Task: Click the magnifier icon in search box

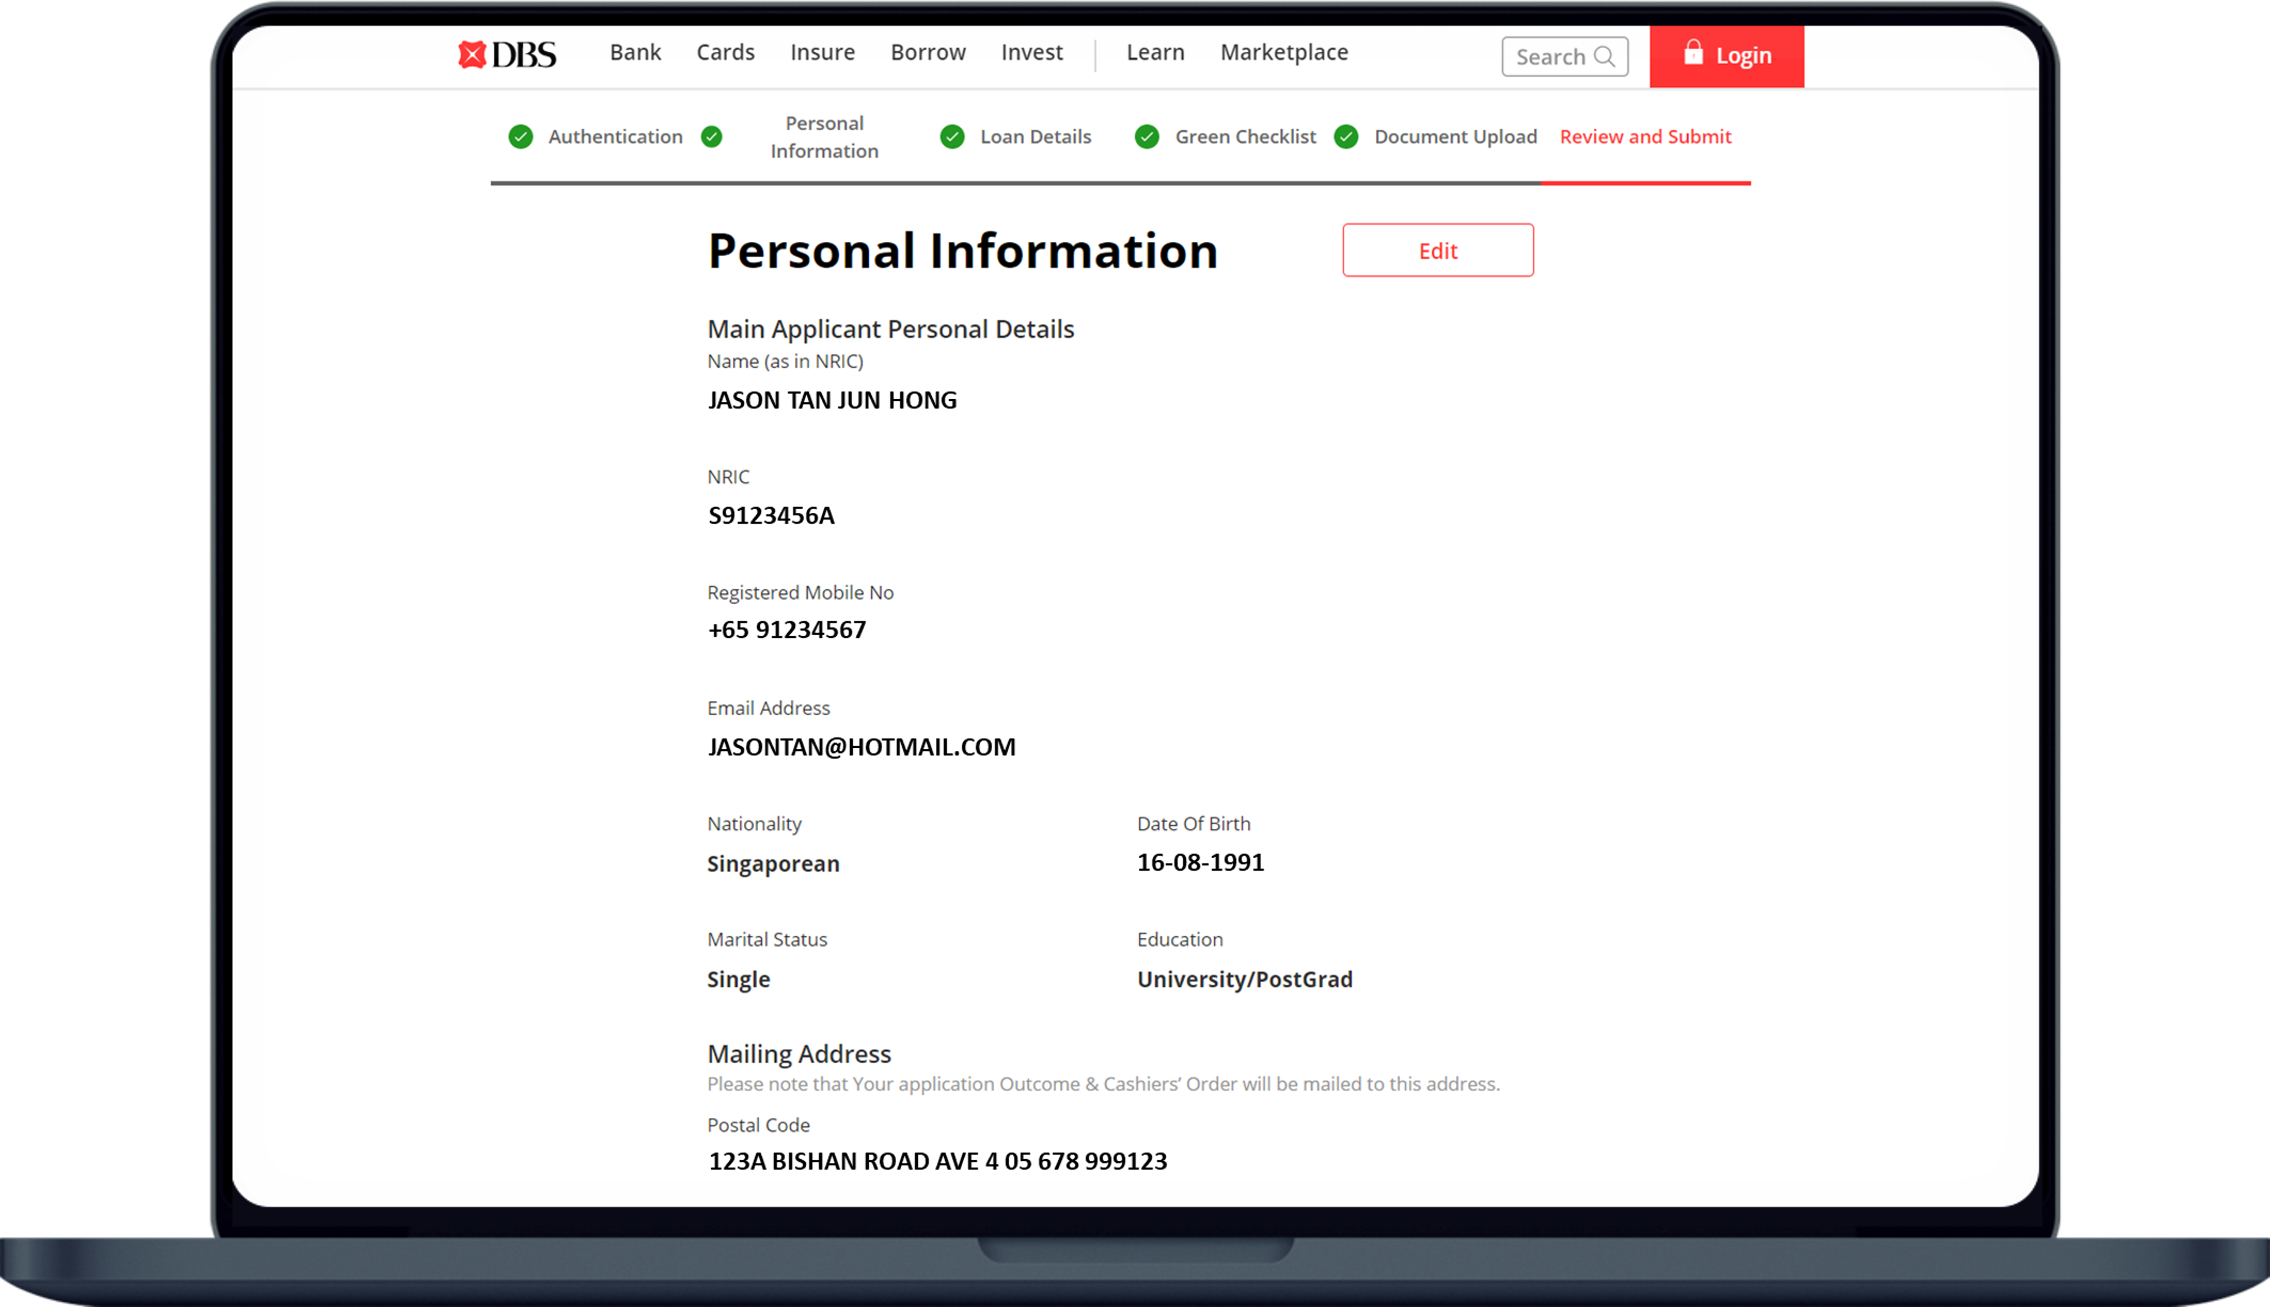Action: tap(1604, 57)
